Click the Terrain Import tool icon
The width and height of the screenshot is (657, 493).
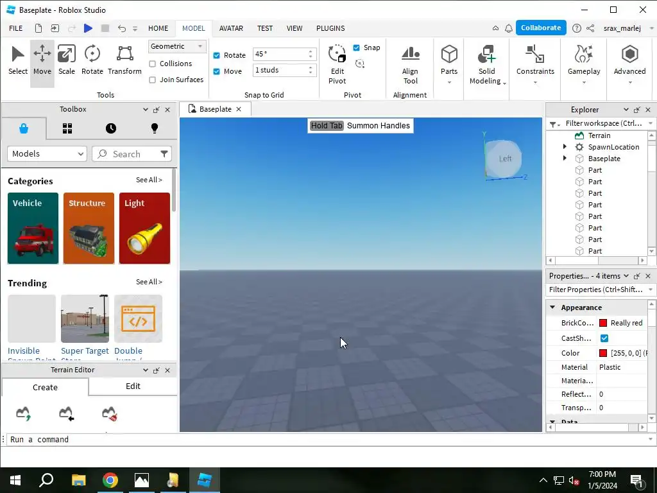(x=66, y=413)
